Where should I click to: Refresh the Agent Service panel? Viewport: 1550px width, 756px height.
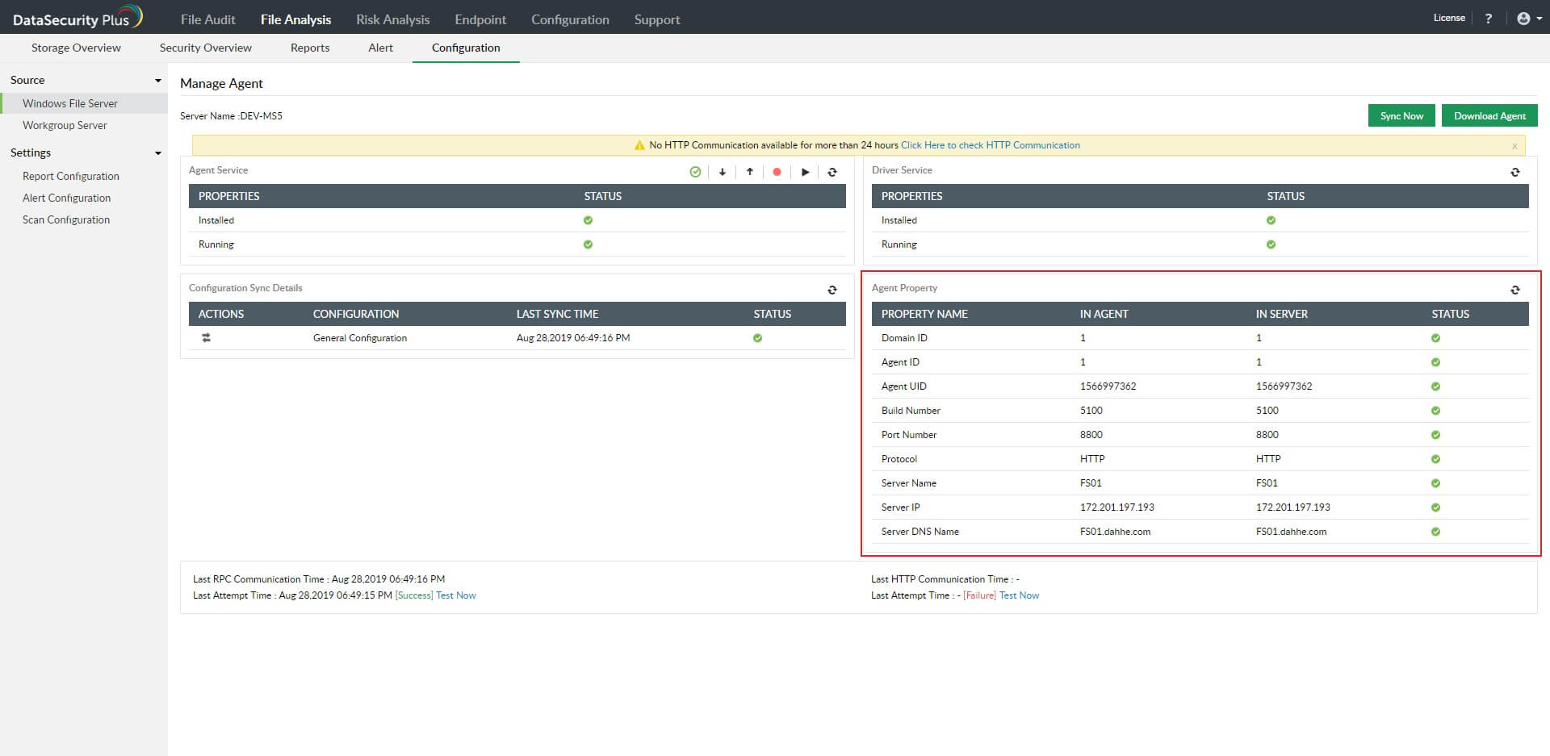pos(832,172)
